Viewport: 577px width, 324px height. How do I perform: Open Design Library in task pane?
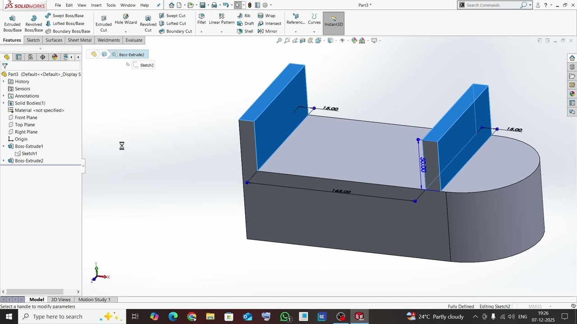tap(572, 67)
